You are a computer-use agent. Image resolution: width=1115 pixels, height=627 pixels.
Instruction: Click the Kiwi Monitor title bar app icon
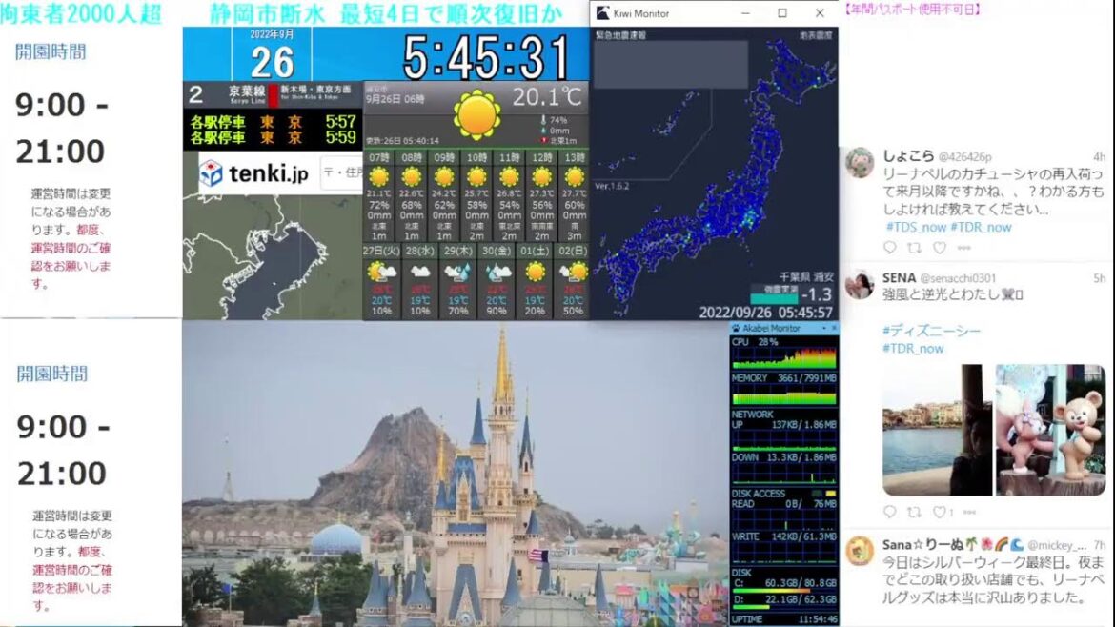point(603,12)
